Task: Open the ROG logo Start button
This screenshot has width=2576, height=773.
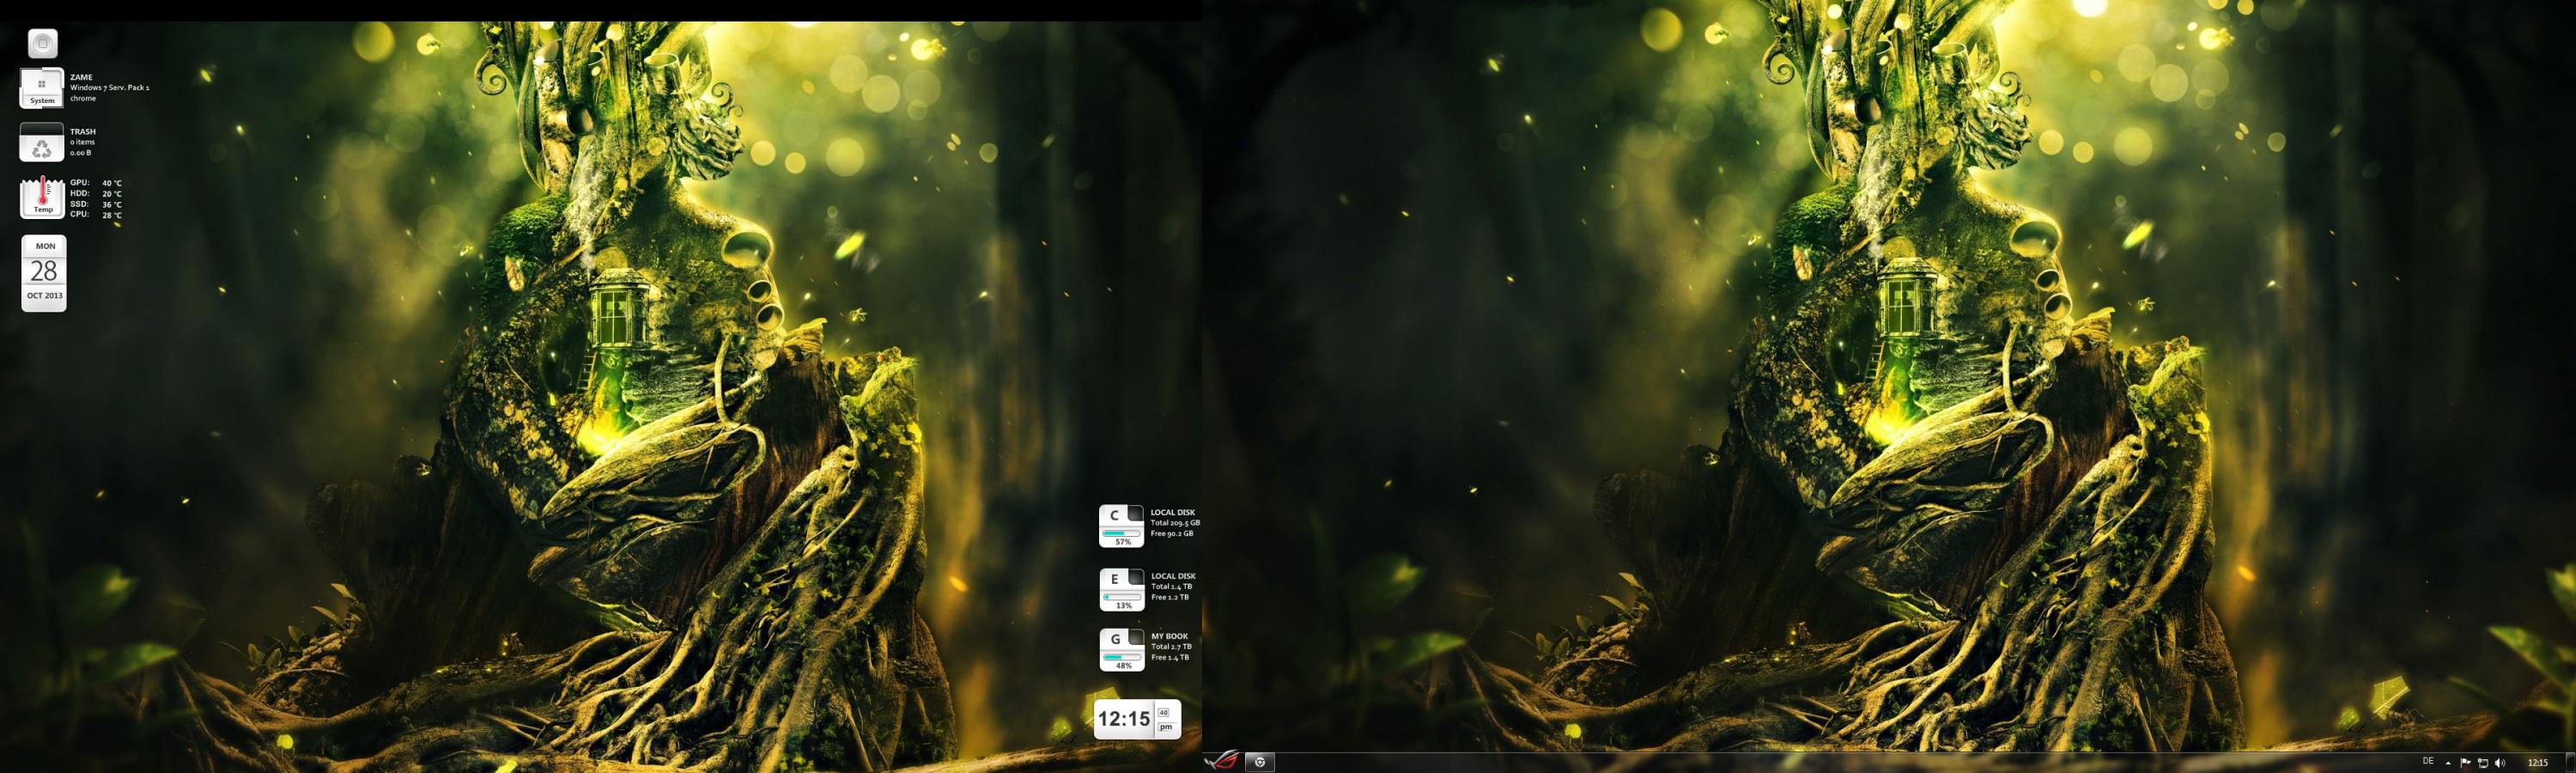Action: 1222,762
